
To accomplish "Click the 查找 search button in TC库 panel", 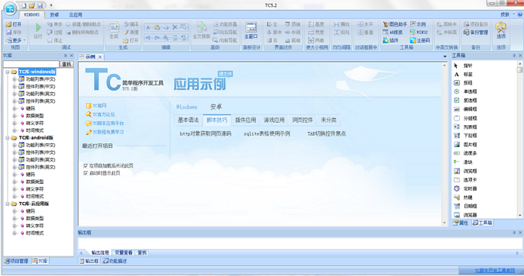I will pos(66,64).
